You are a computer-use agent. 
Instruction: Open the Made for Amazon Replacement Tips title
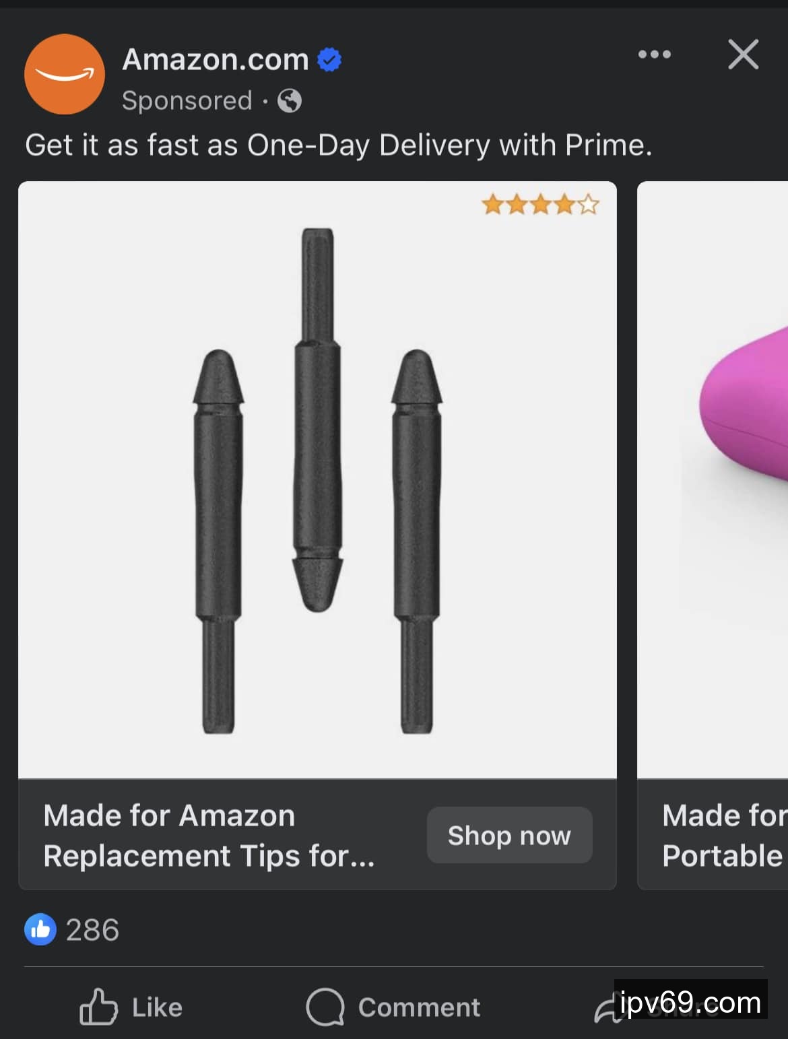[209, 836]
